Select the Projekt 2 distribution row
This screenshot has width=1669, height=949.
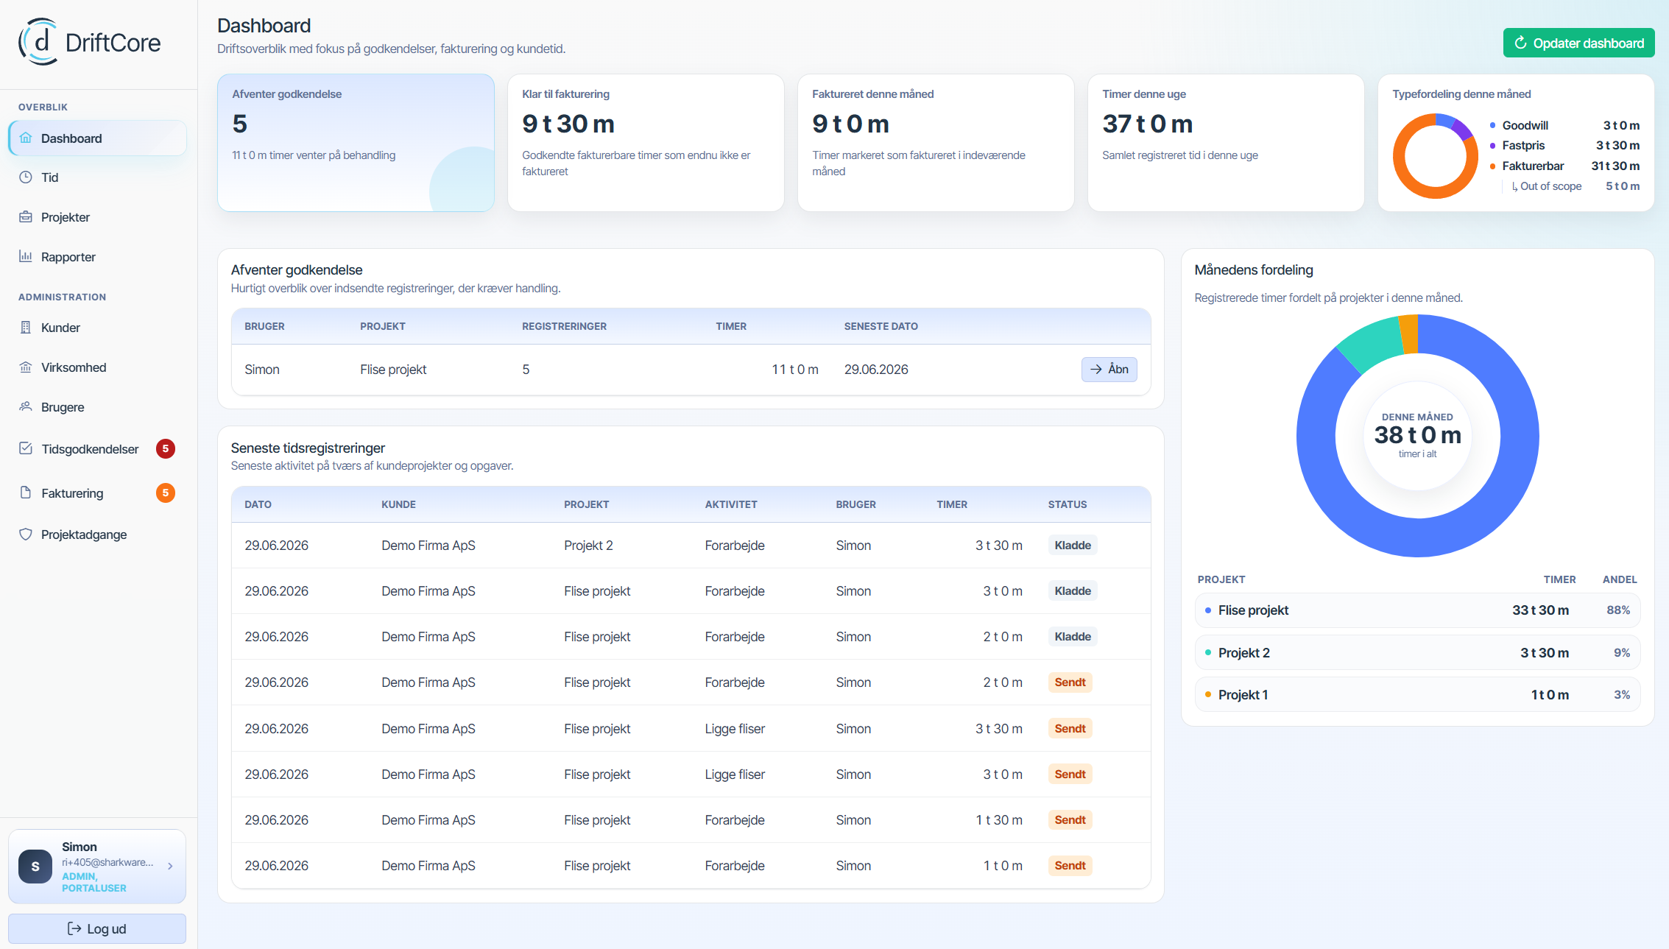coord(1417,652)
